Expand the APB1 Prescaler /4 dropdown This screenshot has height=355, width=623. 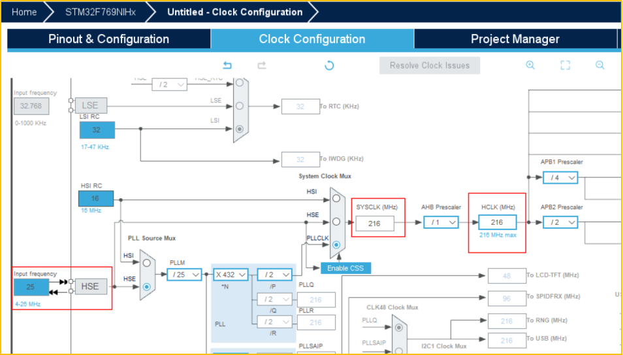coord(560,177)
